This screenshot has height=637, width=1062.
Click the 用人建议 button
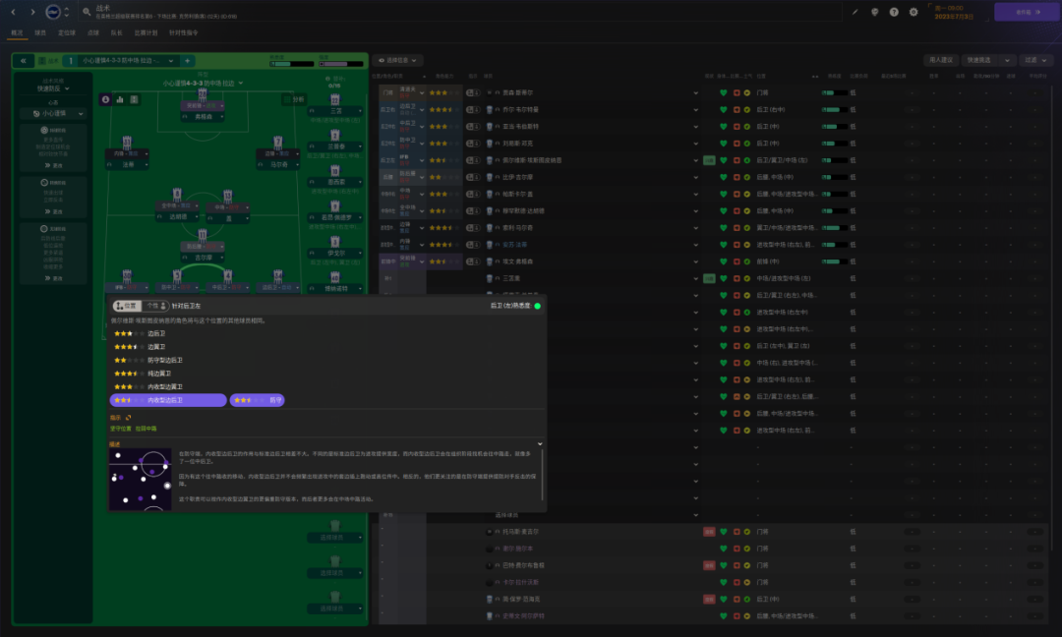pyautogui.click(x=940, y=60)
